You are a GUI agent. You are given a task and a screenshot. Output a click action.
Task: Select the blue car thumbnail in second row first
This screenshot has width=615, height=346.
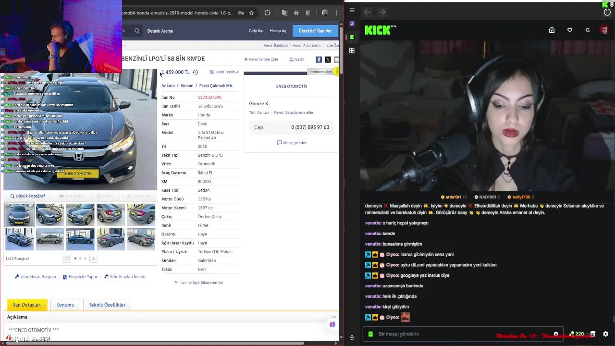pyautogui.click(x=20, y=239)
